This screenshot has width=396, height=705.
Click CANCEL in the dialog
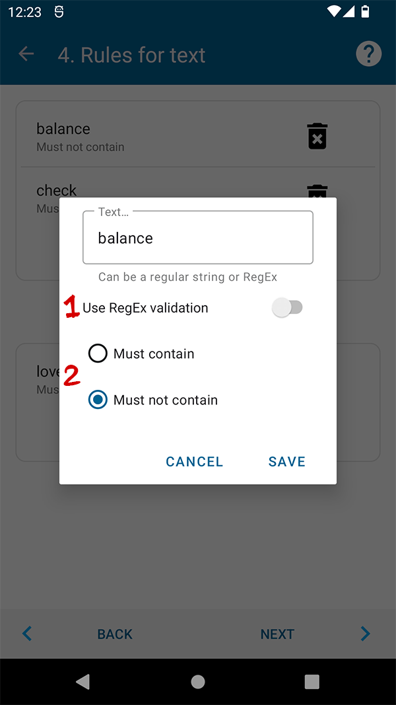coord(195,462)
